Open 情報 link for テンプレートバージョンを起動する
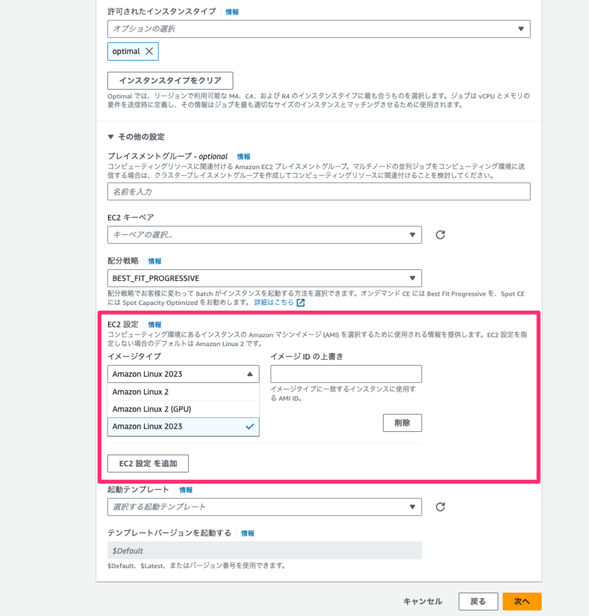 pos(247,533)
